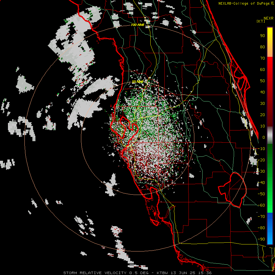Click the positive 30 knot scale label
275x275 pixels.
click(x=262, y=104)
